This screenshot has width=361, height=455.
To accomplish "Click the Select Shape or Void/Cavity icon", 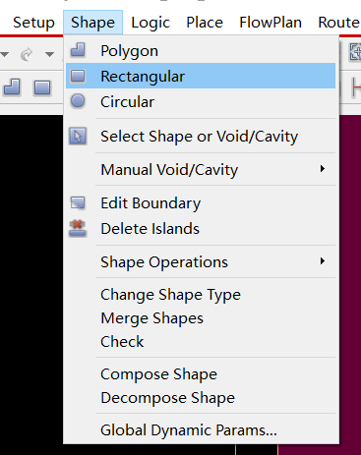I will [x=78, y=136].
